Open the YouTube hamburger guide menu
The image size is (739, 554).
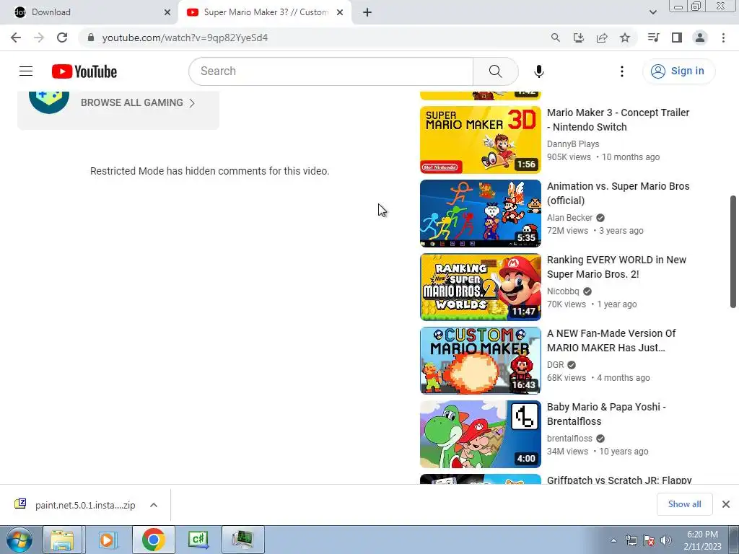click(x=26, y=71)
